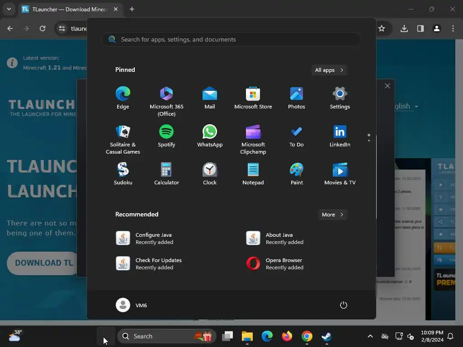Image resolution: width=463 pixels, height=347 pixels.
Task: Click the OneDrive tray icon
Action: (x=385, y=336)
